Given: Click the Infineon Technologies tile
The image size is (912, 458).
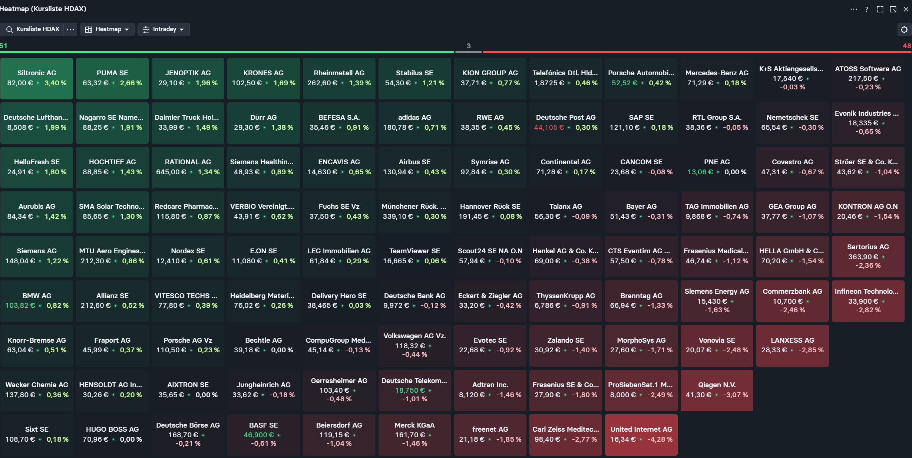Looking at the screenshot, I should coord(868,301).
